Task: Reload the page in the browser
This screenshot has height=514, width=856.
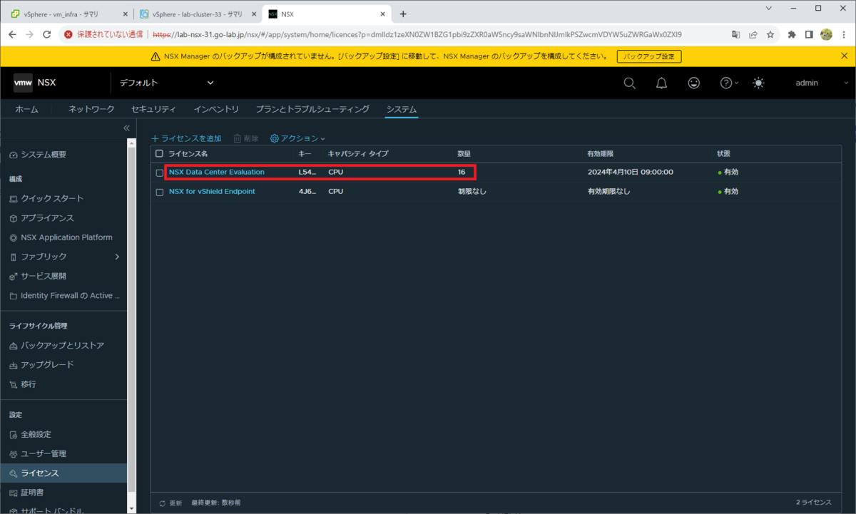Action: [47, 34]
